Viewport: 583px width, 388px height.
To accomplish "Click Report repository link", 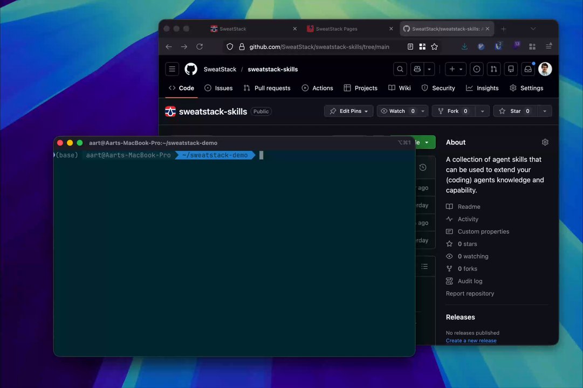I will coord(470,294).
